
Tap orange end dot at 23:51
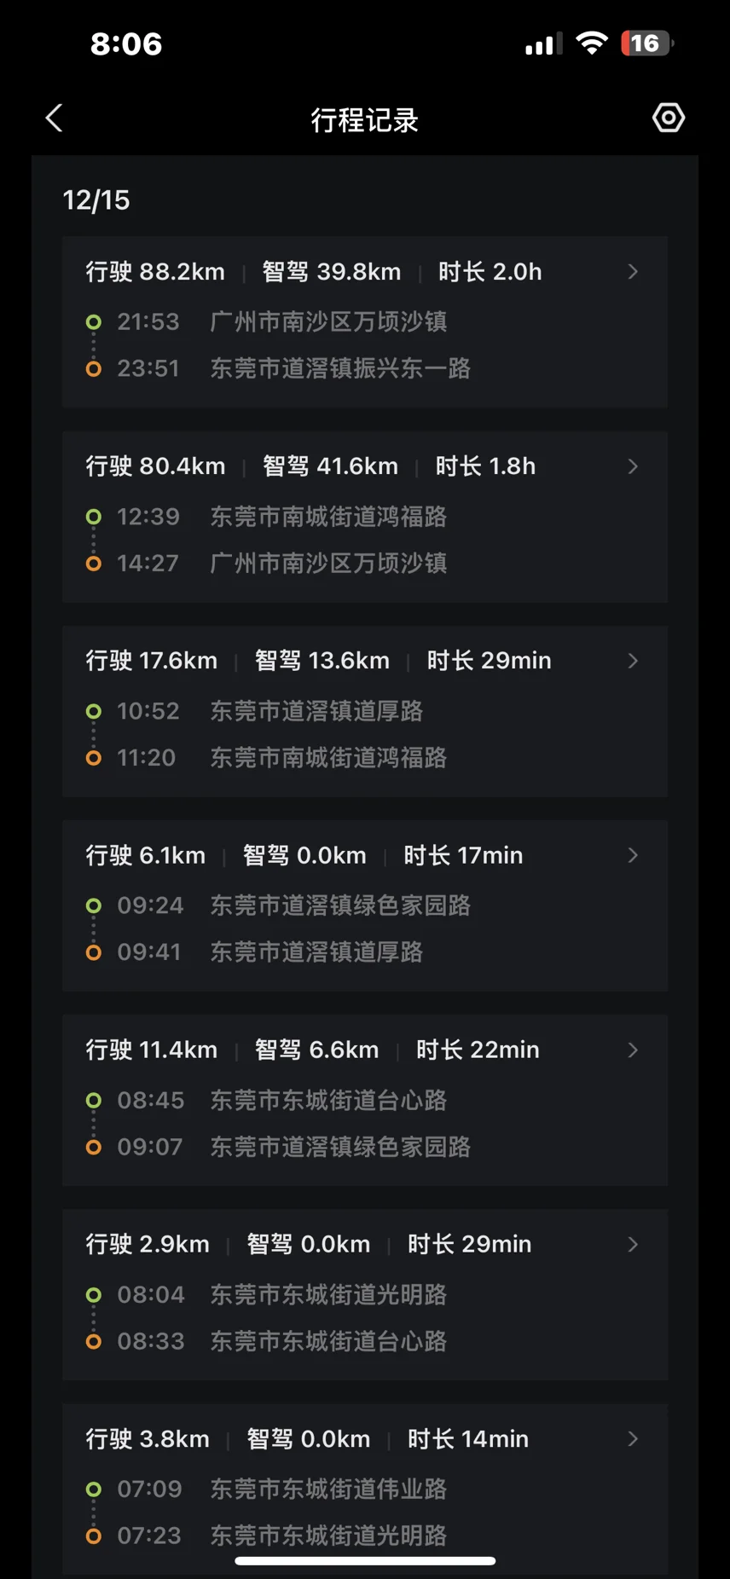tap(94, 368)
